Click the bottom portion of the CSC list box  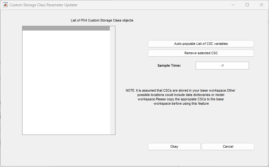[x=66, y=127]
